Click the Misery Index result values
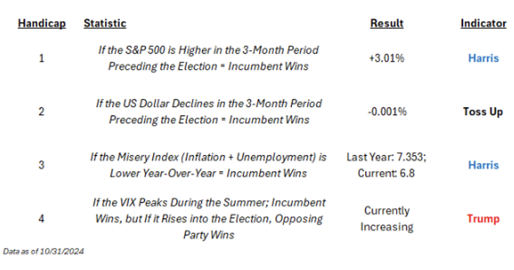 [x=387, y=165]
